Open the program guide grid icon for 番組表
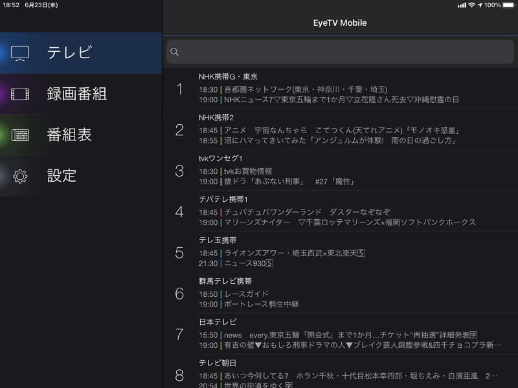Viewport: 518px width, 388px height. point(20,135)
